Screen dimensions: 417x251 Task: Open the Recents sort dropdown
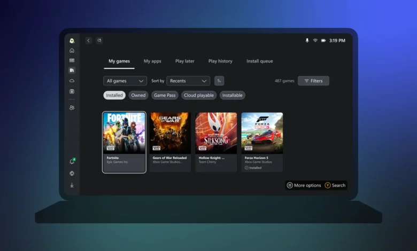click(x=188, y=81)
